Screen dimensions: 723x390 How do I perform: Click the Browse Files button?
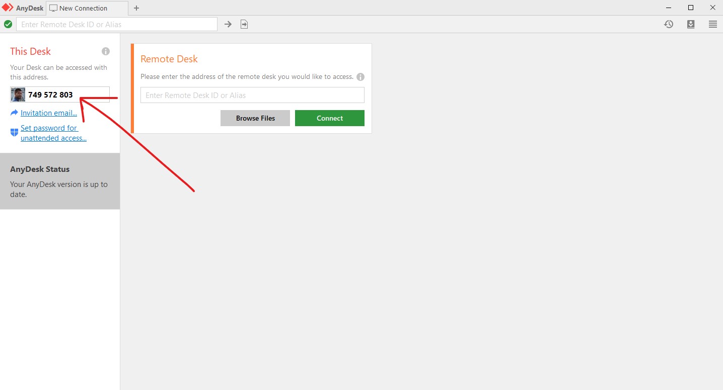point(255,118)
